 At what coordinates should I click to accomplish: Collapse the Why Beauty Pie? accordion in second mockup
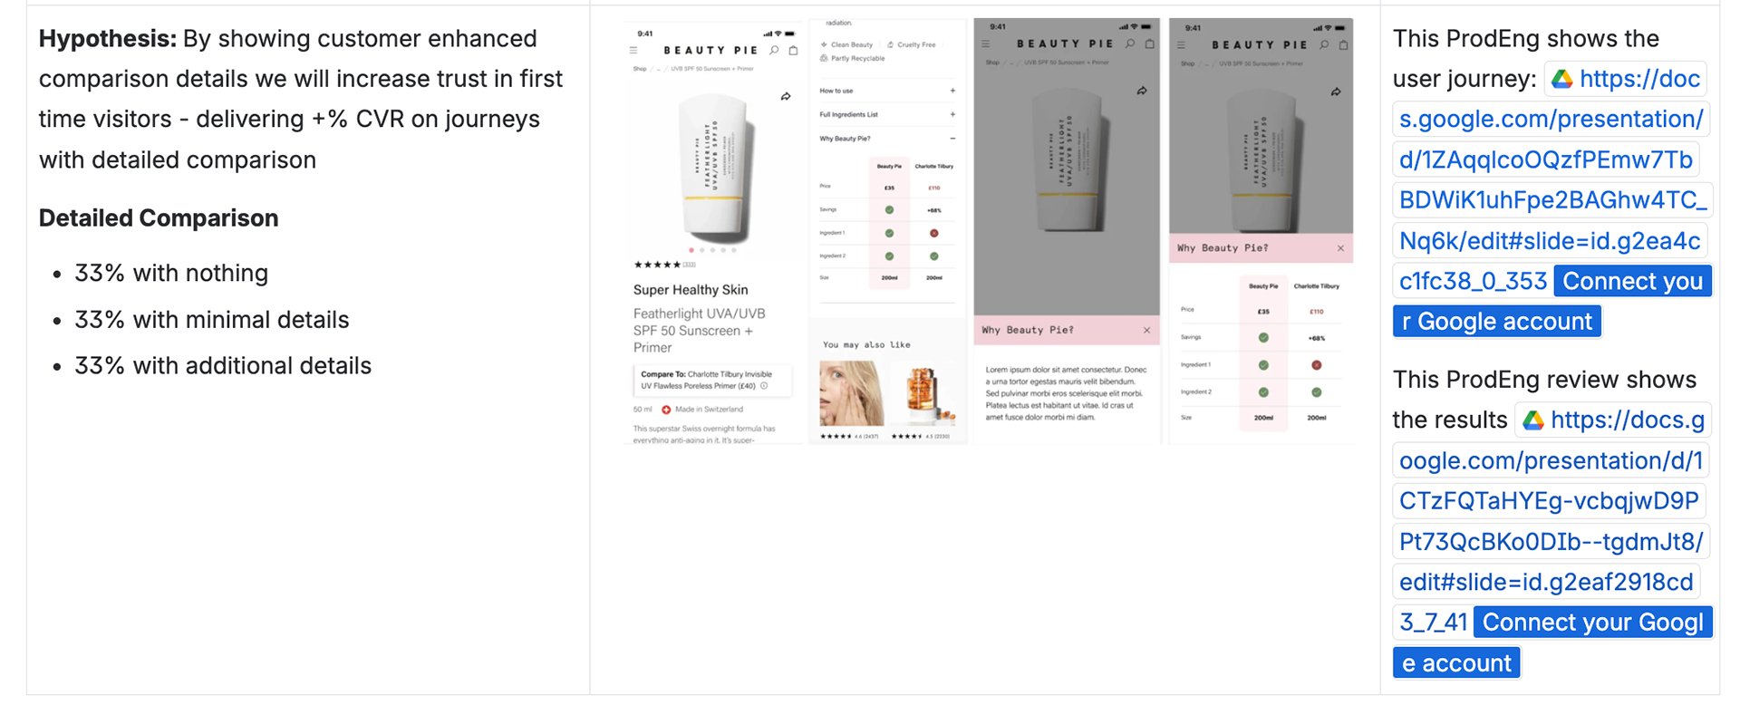[x=952, y=139]
